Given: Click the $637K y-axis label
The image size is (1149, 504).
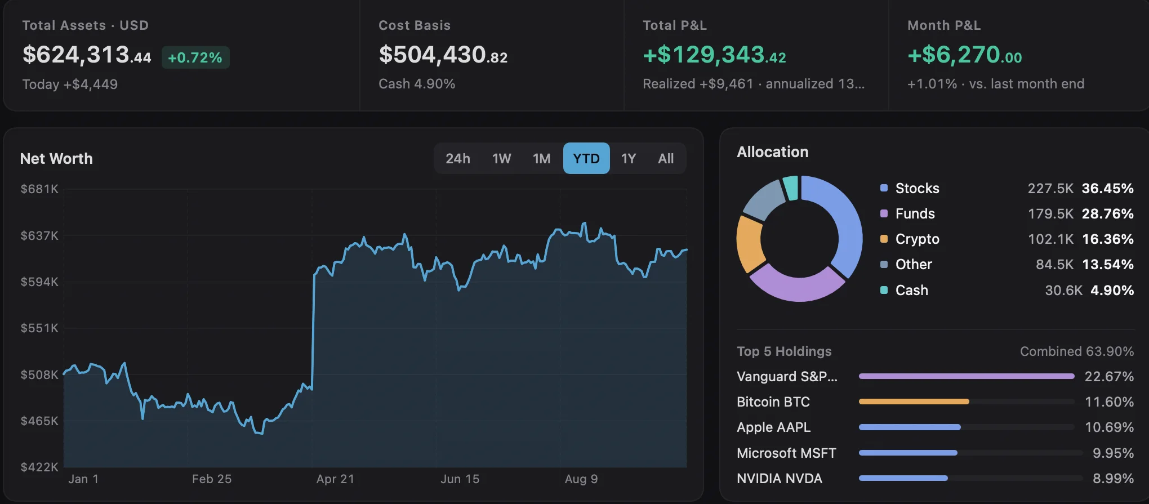Looking at the screenshot, I should point(39,235).
